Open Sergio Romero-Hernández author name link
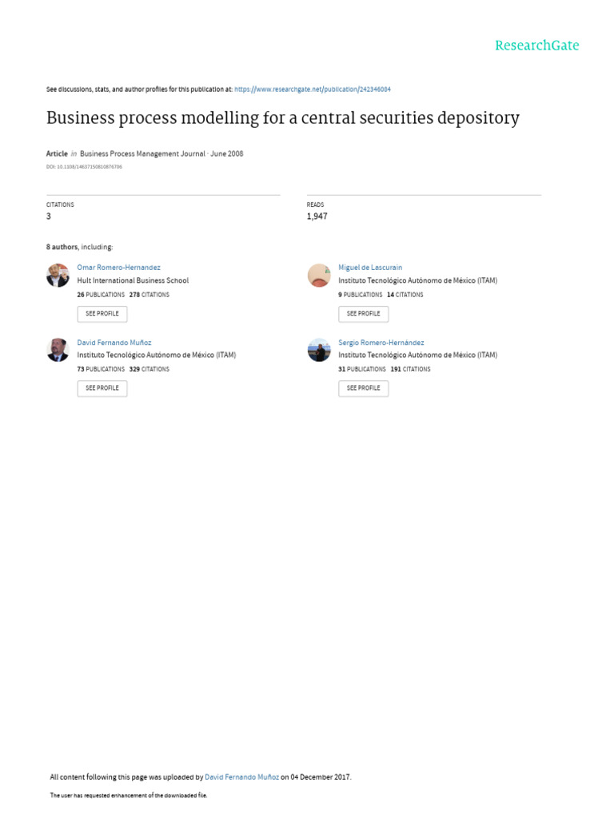The height and width of the screenshot is (818, 614). 381,342
